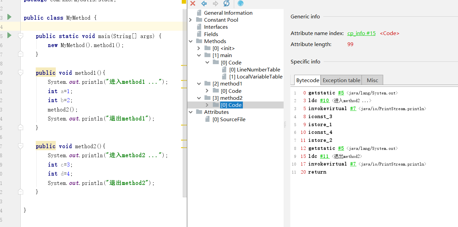Viewport: 458px width, 227px height.
Task: Click the iconst_3 bytecode instruction
Action: 320,117
